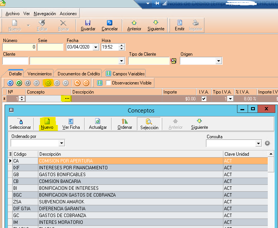This screenshot has width=278, height=228.
Task: Click the Ordenar sort icon
Action: [x=125, y=121]
